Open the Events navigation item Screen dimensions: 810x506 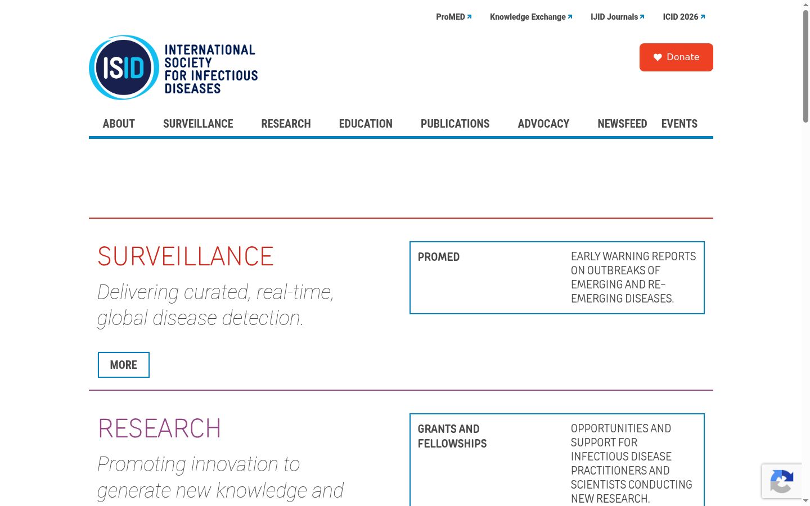tap(679, 124)
